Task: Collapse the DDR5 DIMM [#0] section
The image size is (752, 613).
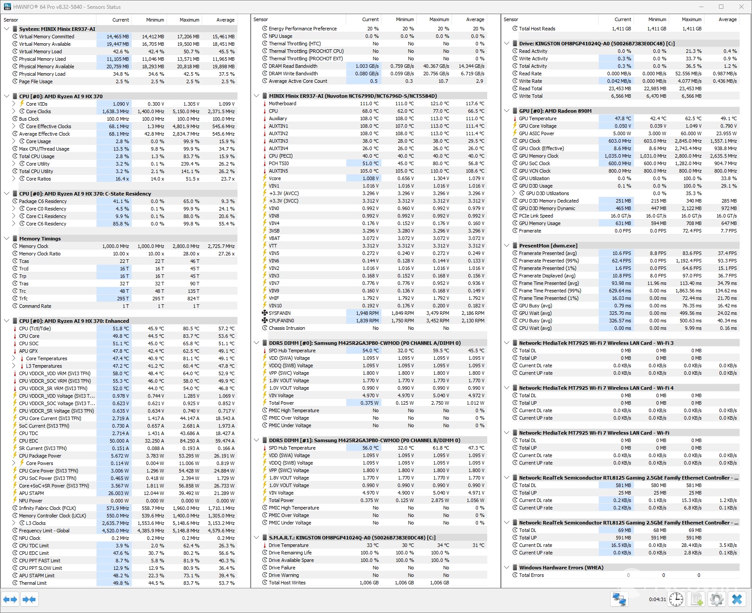Action: click(x=257, y=343)
